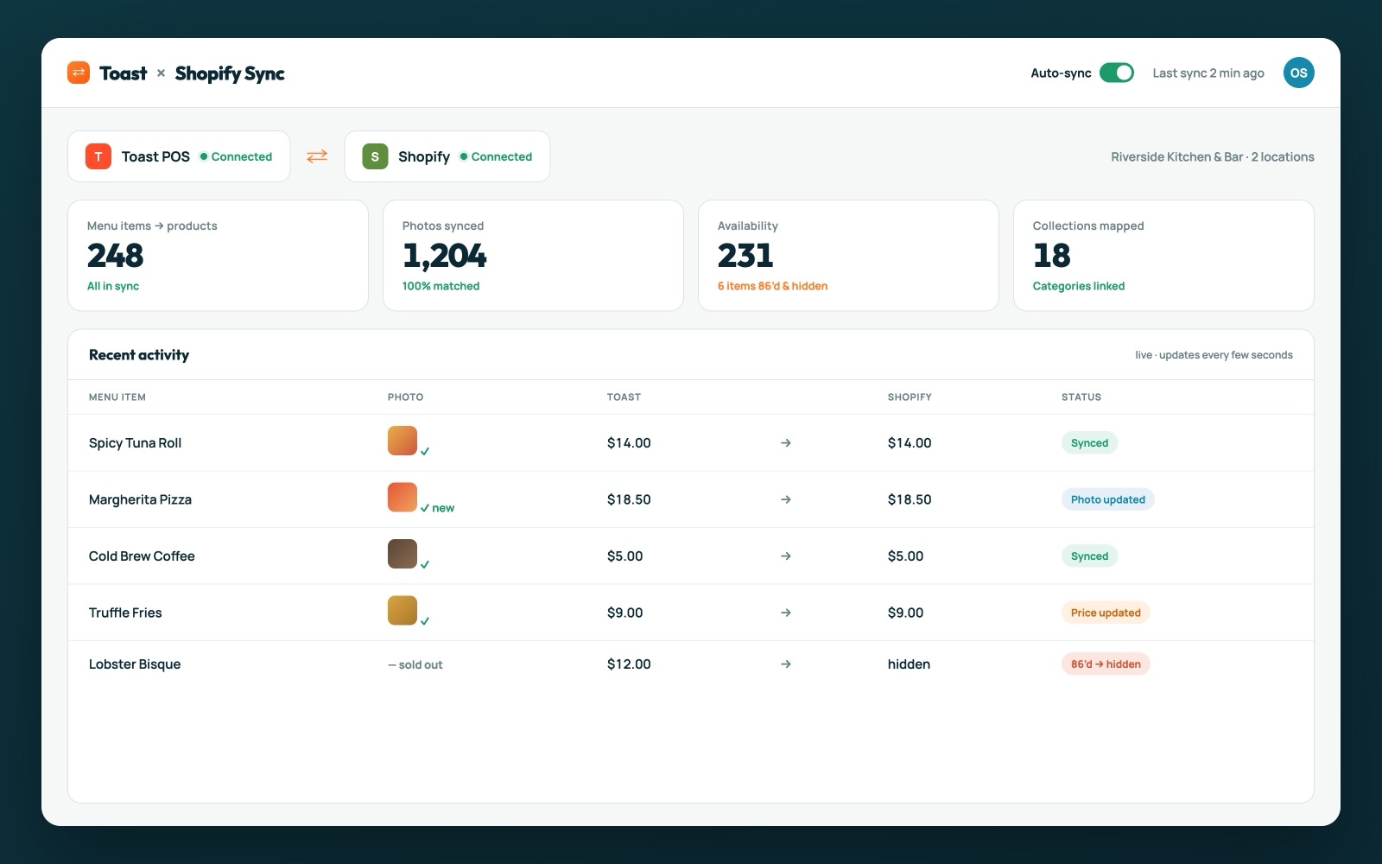
Task: Click the Shopify price $14.00
Action: (x=910, y=442)
